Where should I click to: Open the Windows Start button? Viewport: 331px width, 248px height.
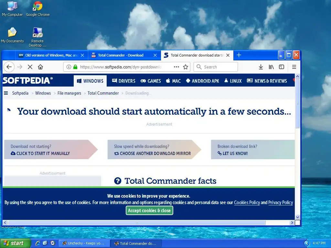tap(15, 243)
